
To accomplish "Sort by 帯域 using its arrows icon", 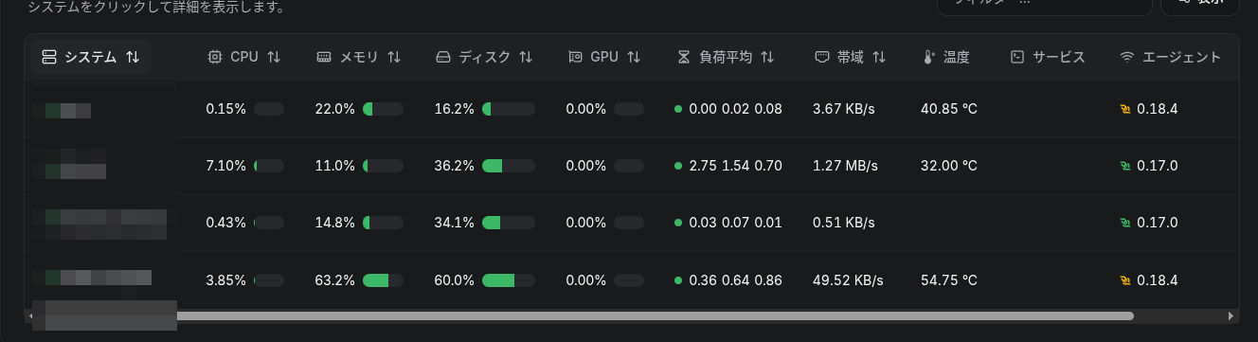I will [879, 57].
